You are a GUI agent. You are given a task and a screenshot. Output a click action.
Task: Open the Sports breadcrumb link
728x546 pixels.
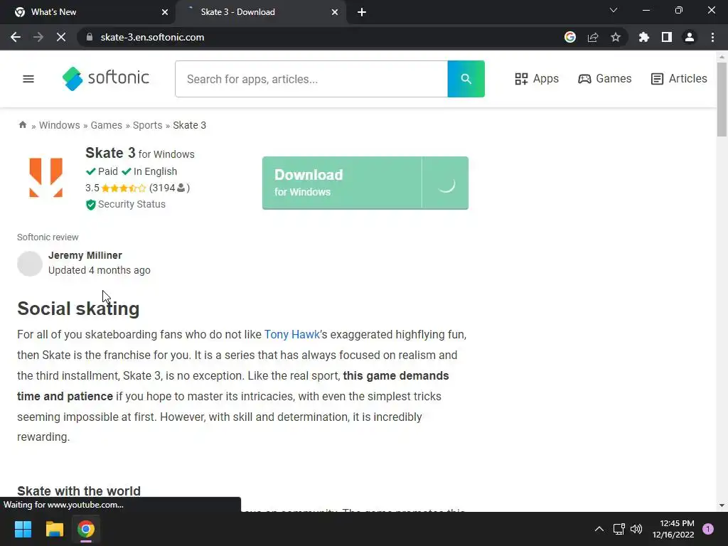(148, 125)
